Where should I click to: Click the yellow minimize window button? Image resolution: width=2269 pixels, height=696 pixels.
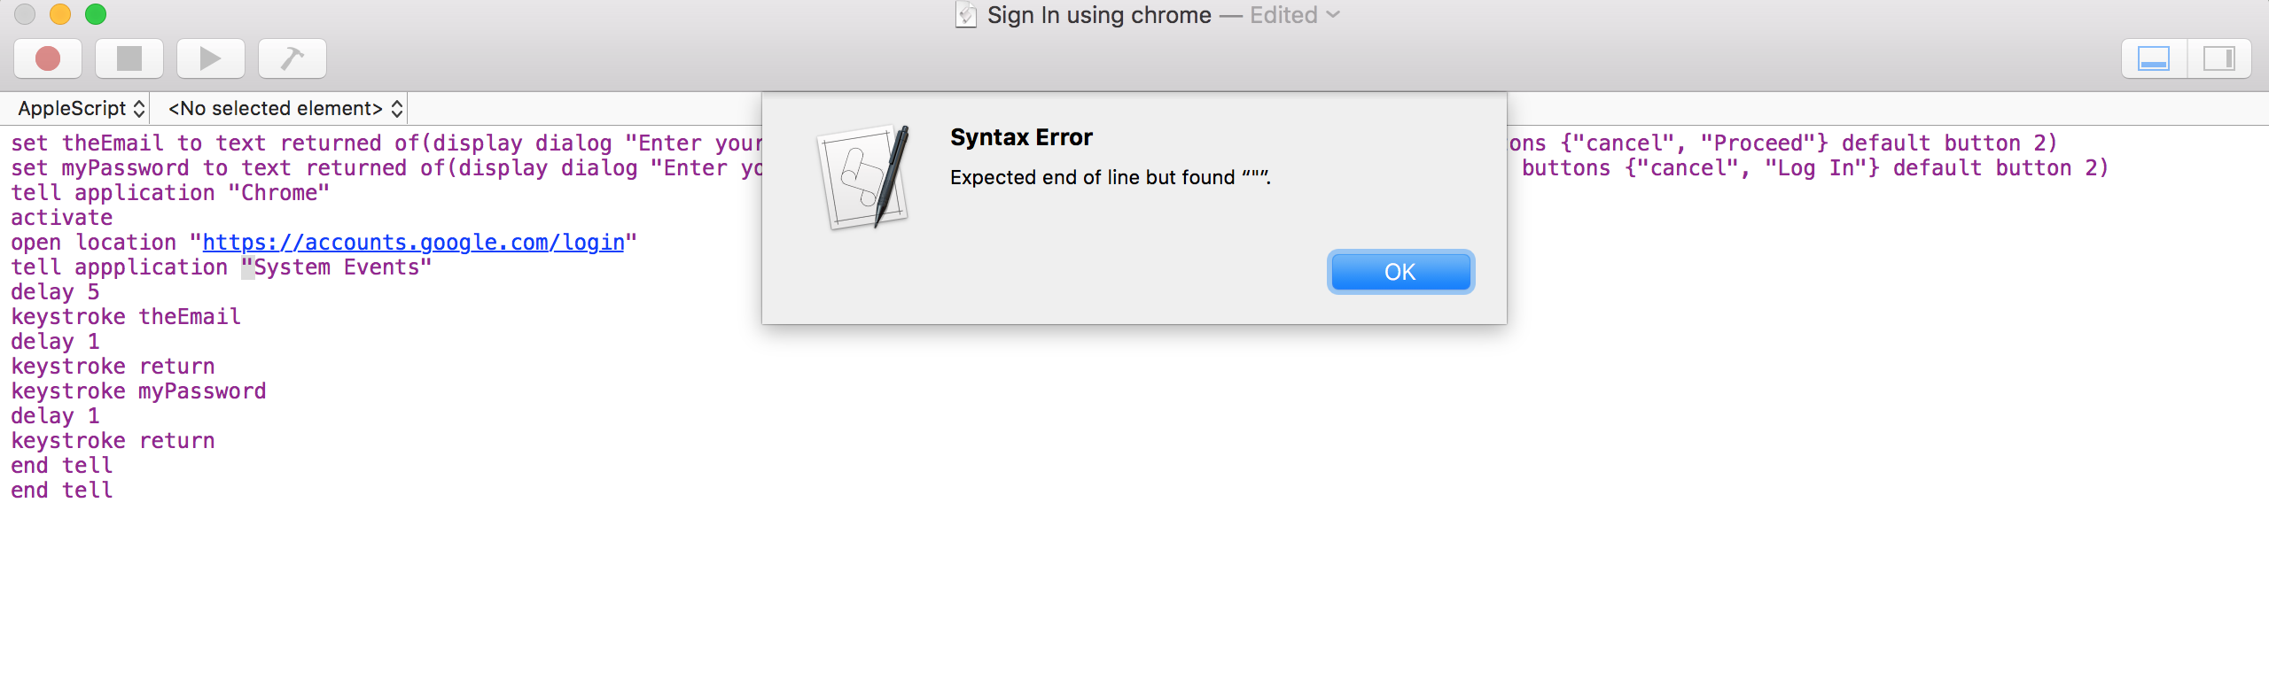tap(60, 14)
